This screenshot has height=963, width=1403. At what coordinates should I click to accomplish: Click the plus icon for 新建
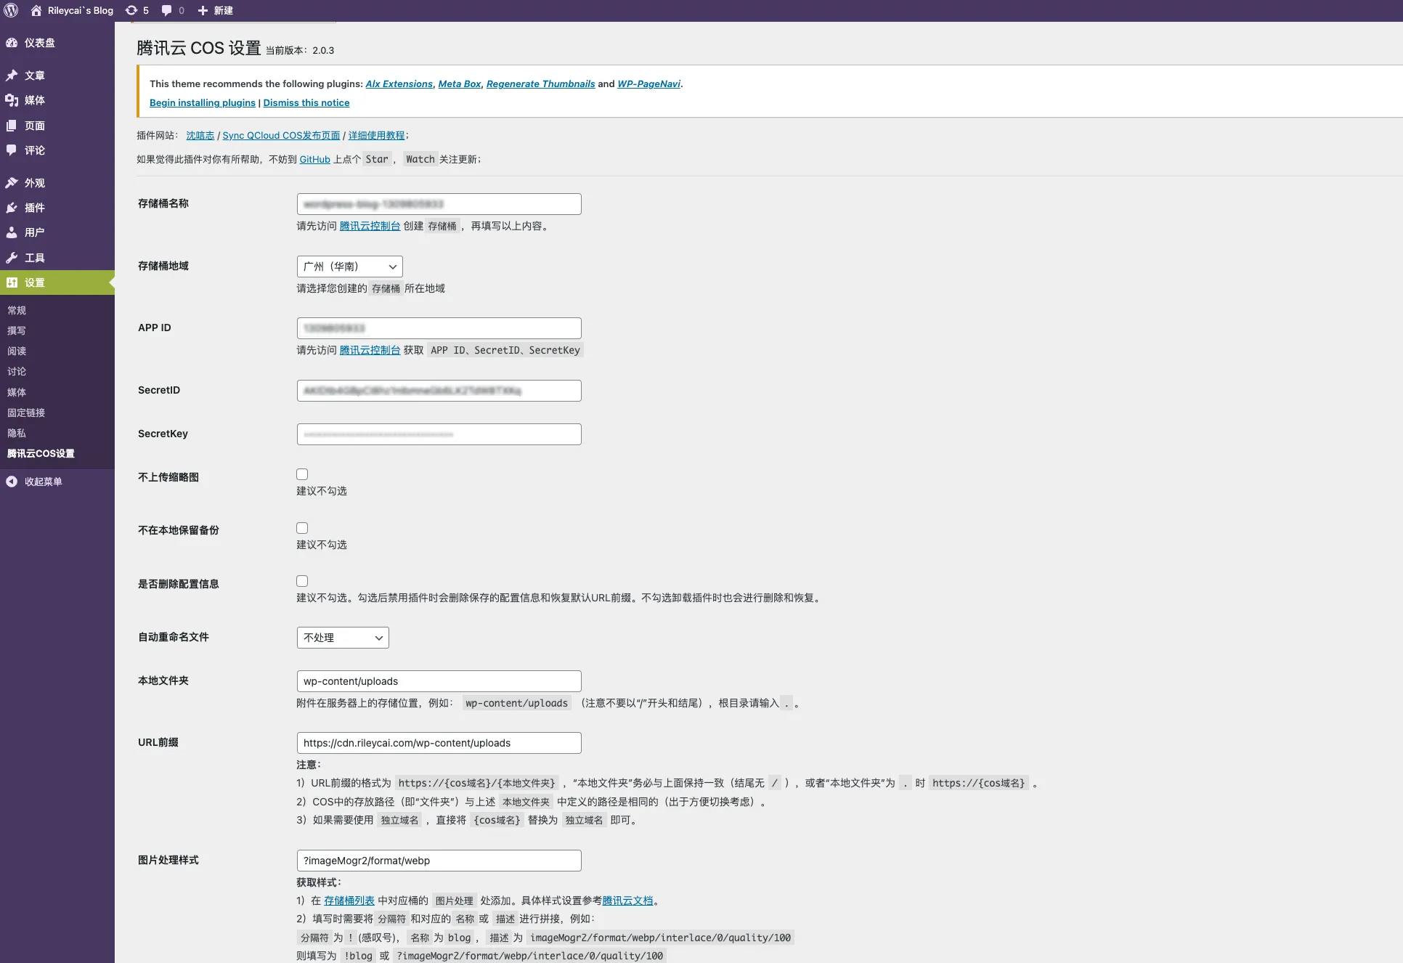point(203,10)
